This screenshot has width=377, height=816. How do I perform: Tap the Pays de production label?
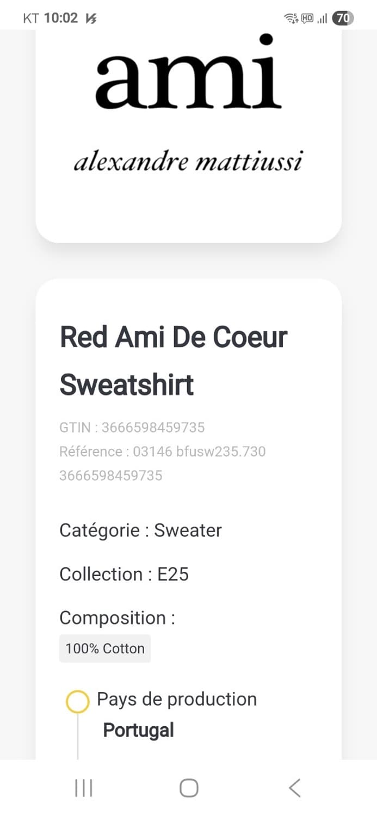[177, 699]
